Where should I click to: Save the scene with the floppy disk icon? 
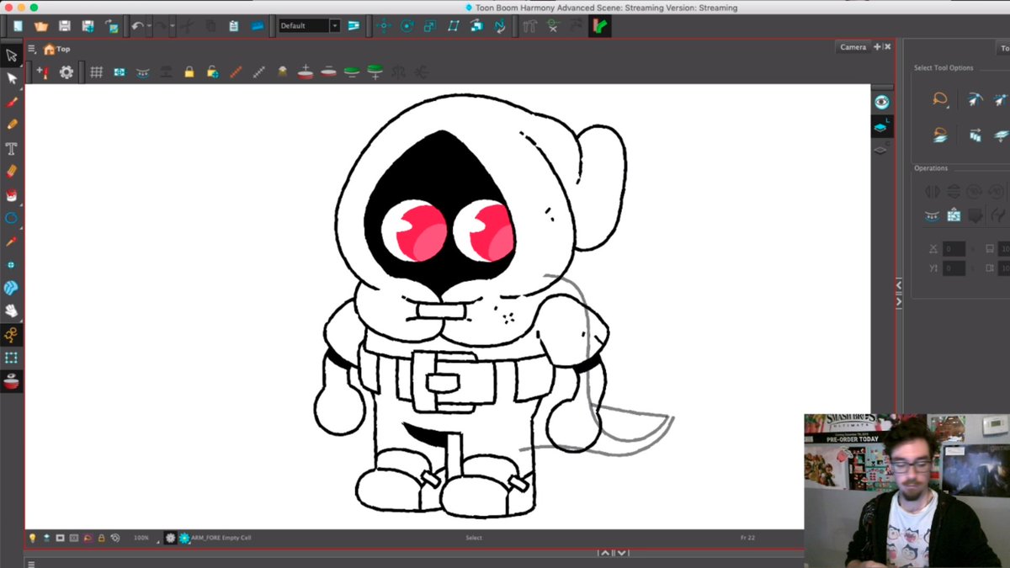[x=64, y=26]
